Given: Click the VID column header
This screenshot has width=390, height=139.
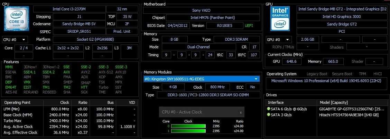Looking at the screenshot, I should pos(127,102).
